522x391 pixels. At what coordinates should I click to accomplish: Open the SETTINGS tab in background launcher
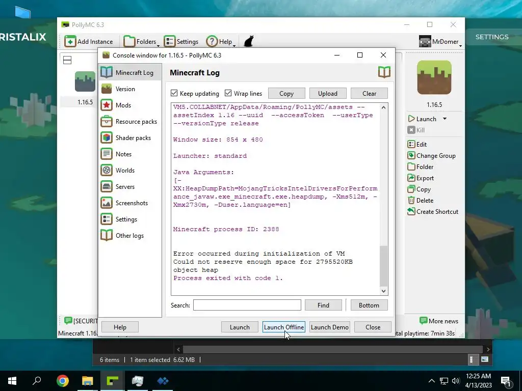click(492, 37)
